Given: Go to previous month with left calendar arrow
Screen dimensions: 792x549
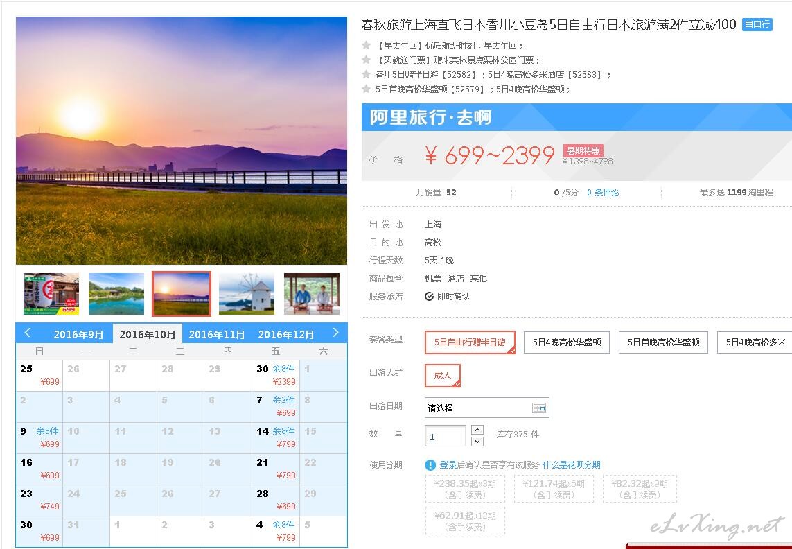Looking at the screenshot, I should [27, 333].
